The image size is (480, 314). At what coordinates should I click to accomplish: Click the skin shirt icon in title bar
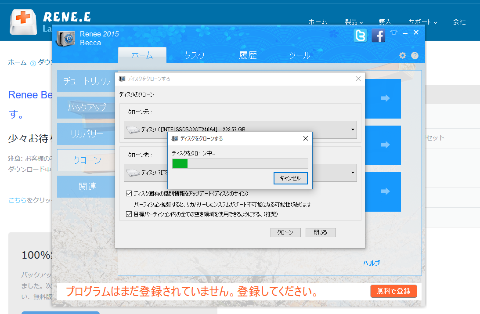[x=394, y=32]
